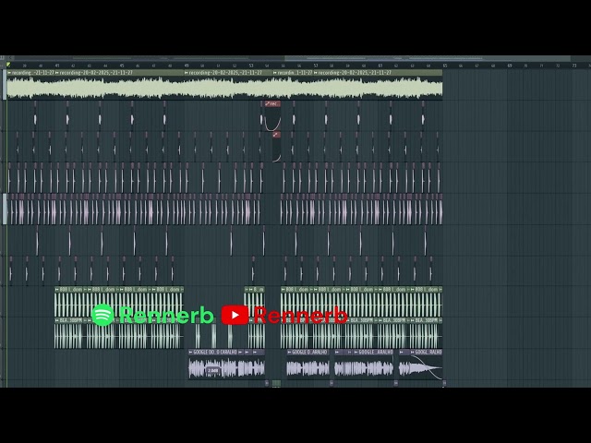Click bar 45 on the timeline ruler

point(122,66)
